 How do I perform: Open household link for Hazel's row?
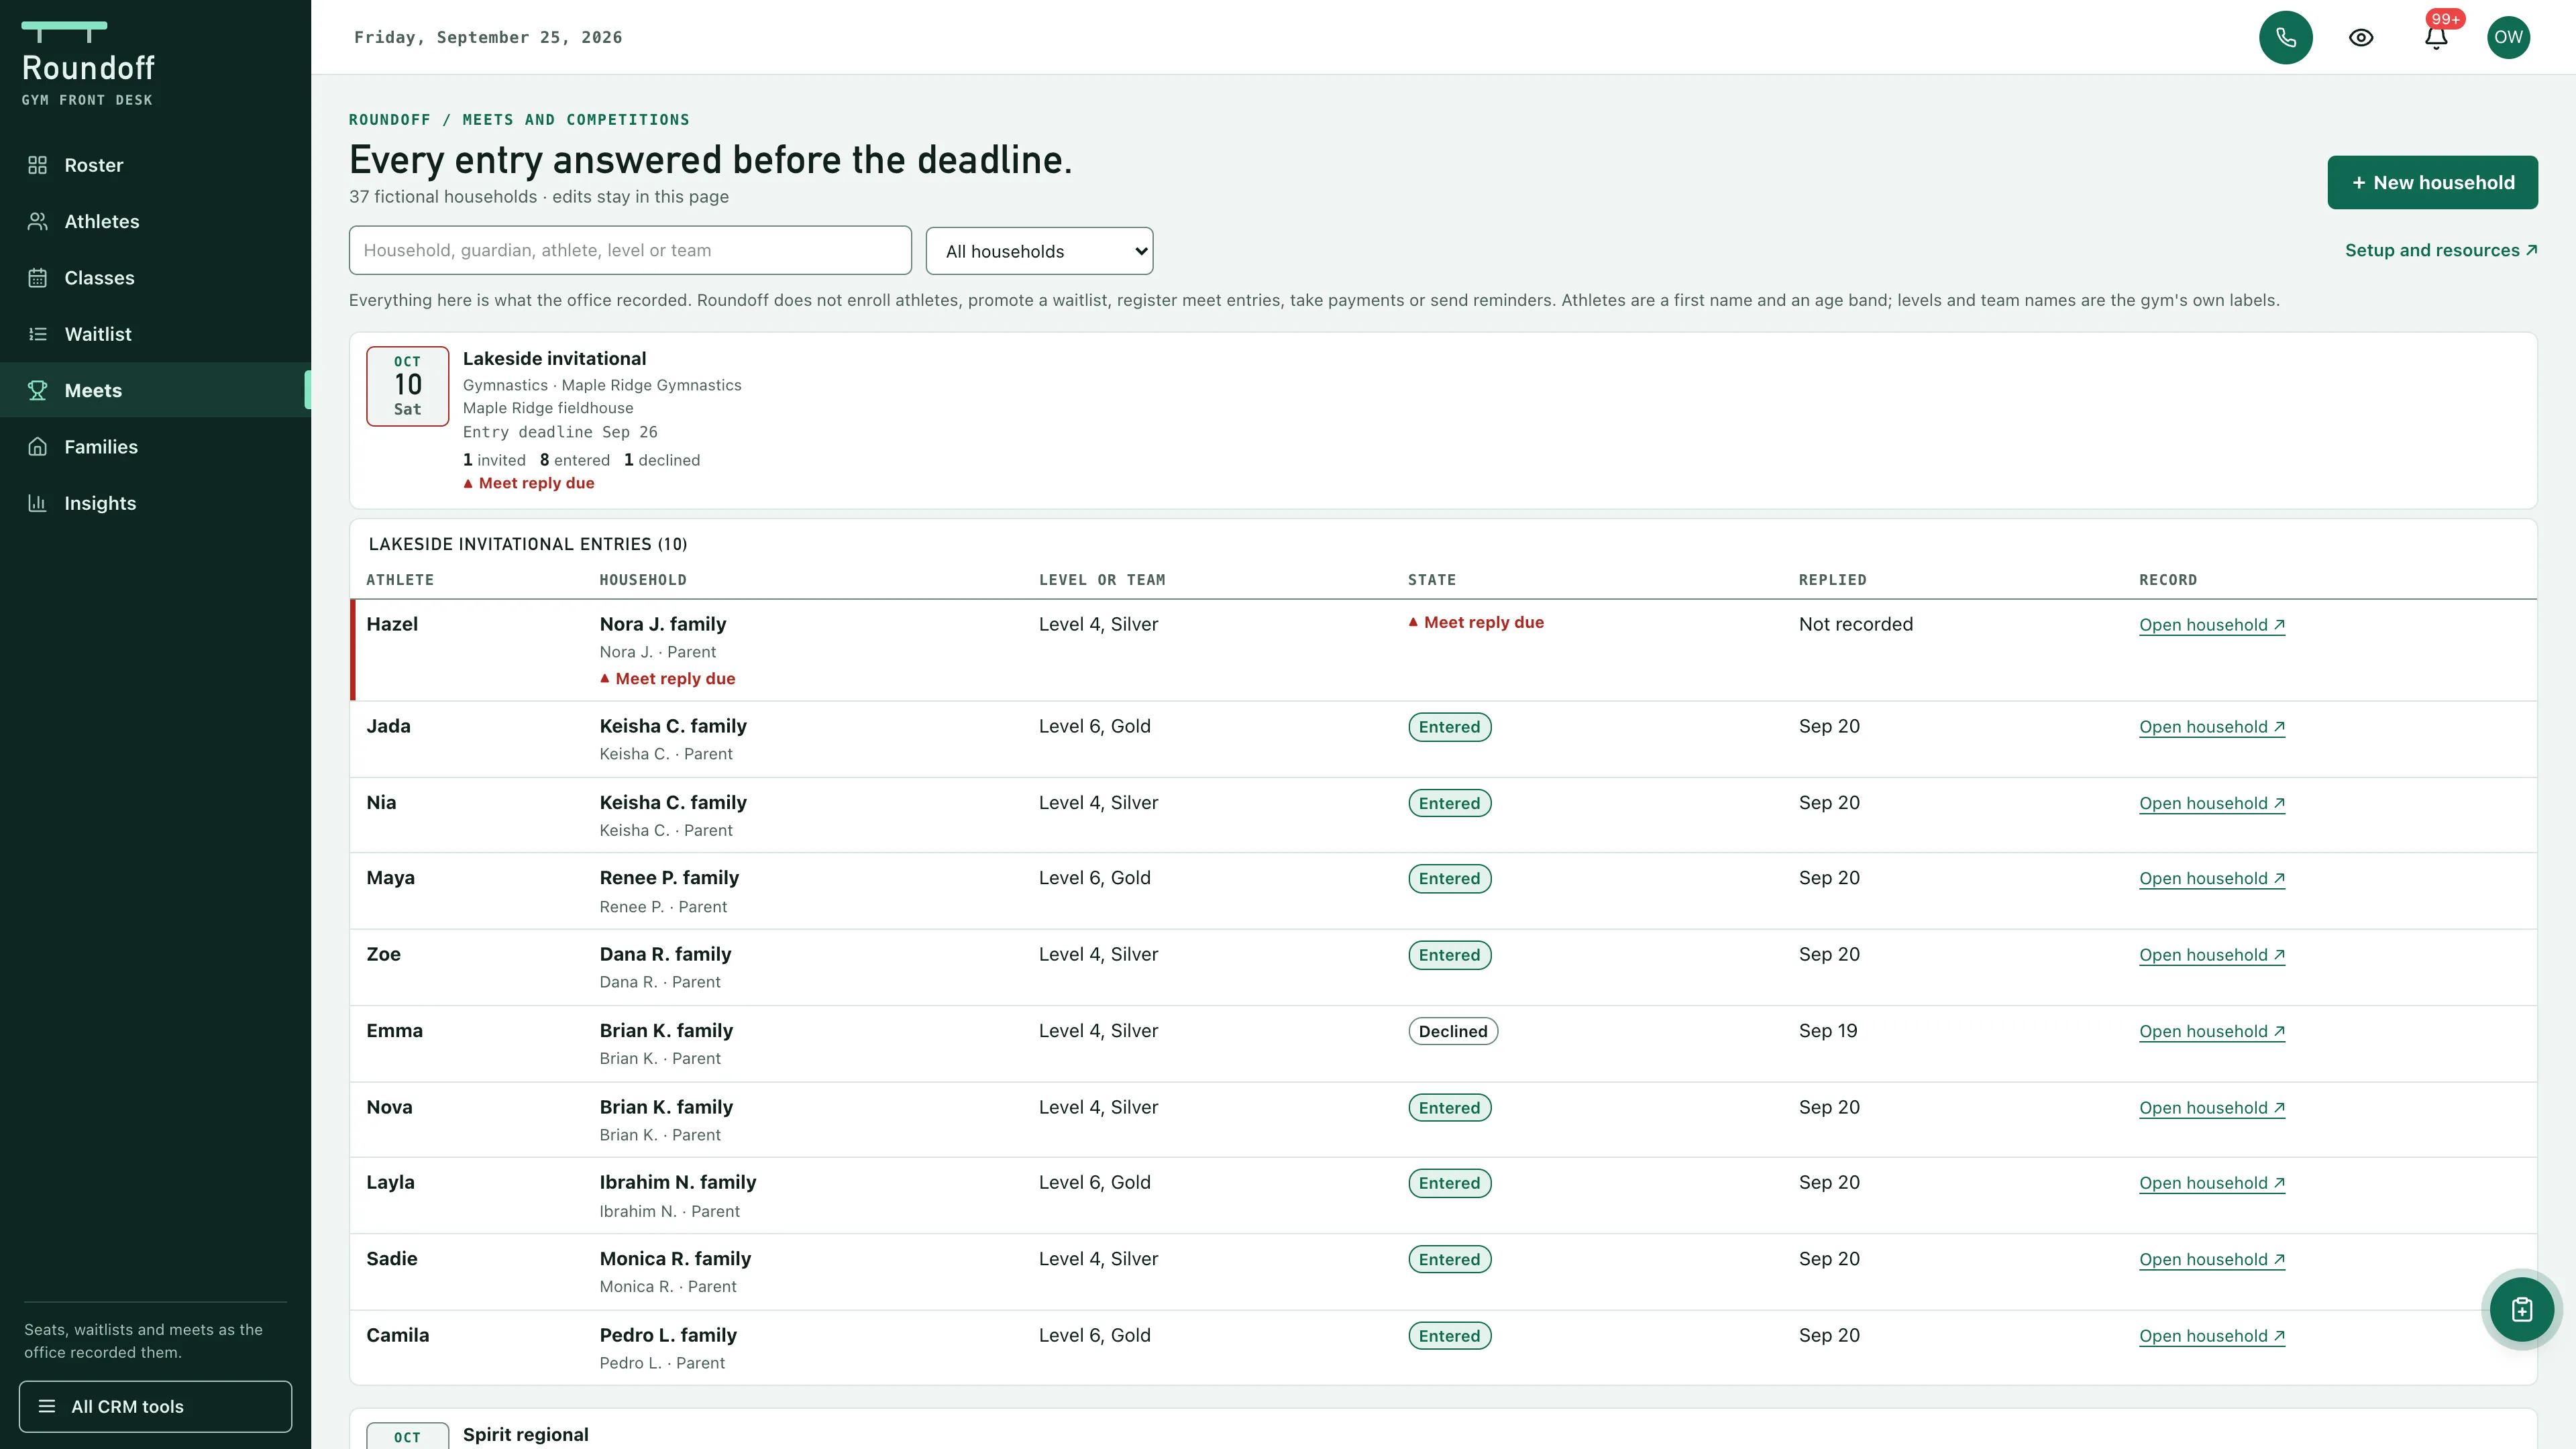tap(2212, 625)
